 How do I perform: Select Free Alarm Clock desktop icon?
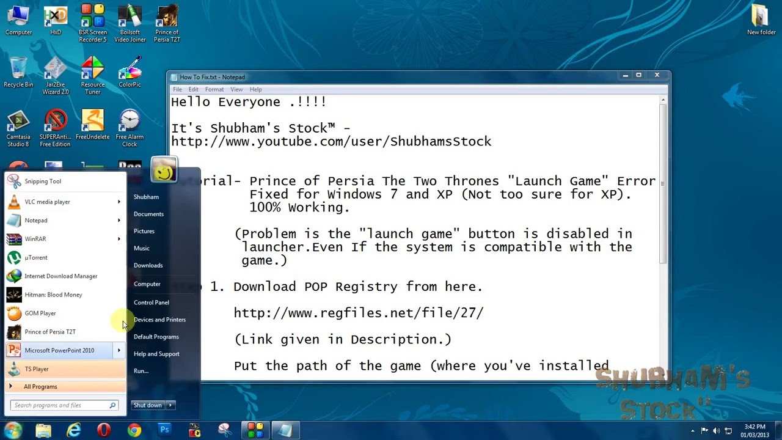click(x=130, y=128)
